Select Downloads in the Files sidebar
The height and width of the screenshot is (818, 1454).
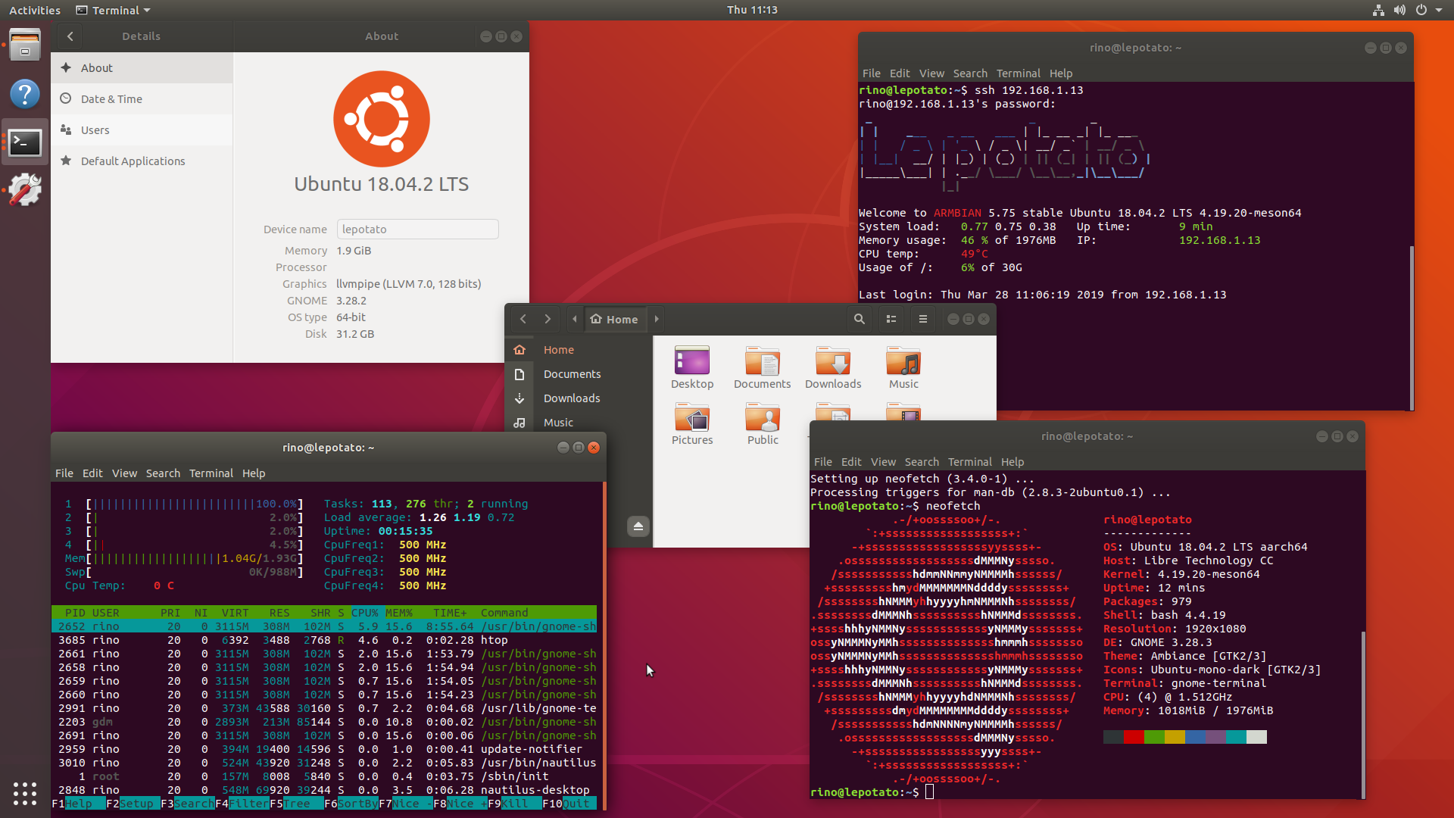pos(579,398)
